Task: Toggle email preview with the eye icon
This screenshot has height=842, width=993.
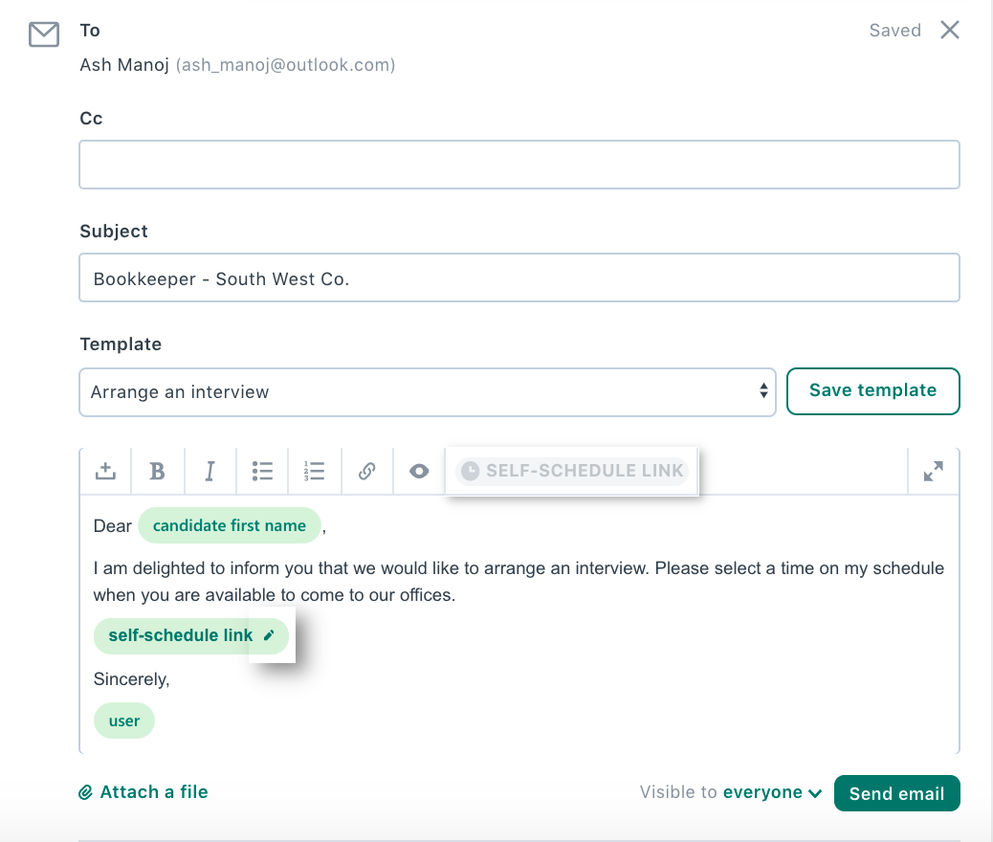Action: click(x=419, y=471)
